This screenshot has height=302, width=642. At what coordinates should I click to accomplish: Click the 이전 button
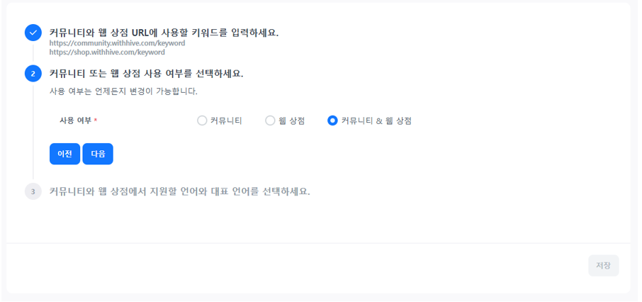tap(64, 154)
